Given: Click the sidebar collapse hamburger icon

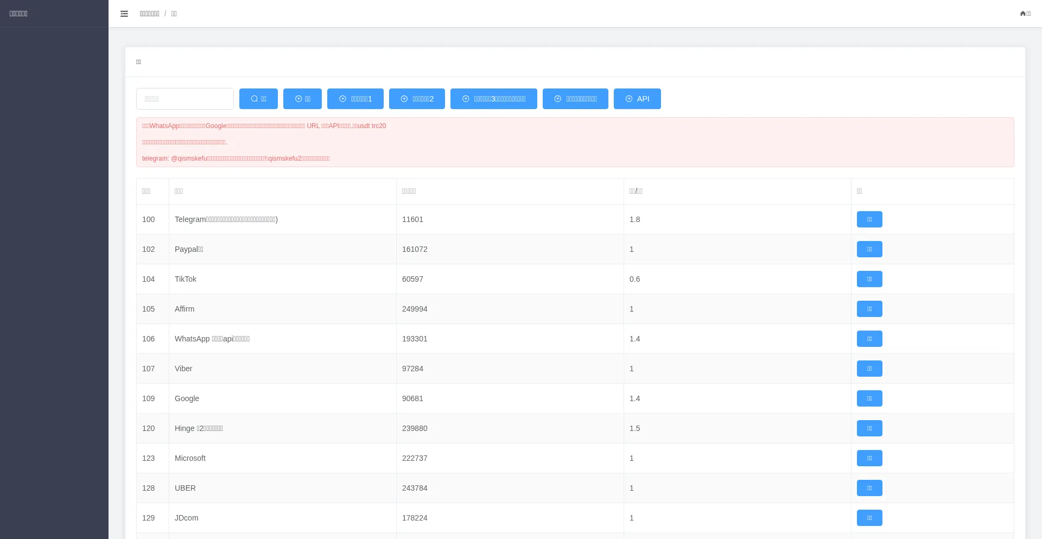Looking at the screenshot, I should (124, 14).
